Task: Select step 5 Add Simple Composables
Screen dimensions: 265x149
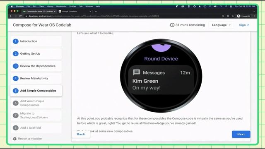Action: [36, 91]
